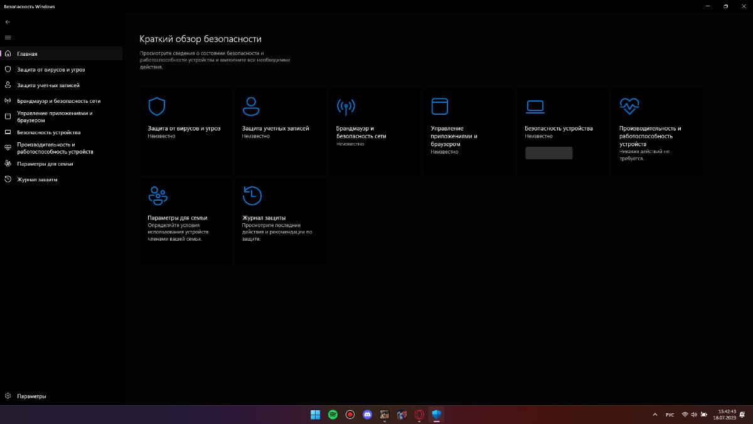Open the Производительность и работоспособность heart tile
The width and height of the screenshot is (753, 424).
point(629,107)
